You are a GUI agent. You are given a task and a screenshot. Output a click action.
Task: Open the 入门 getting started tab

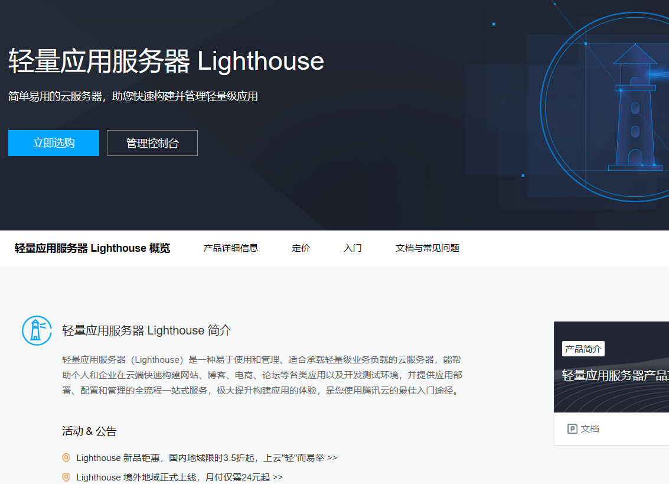353,248
